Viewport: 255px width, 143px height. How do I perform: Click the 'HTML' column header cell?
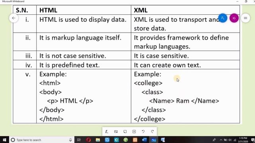tap(84, 10)
